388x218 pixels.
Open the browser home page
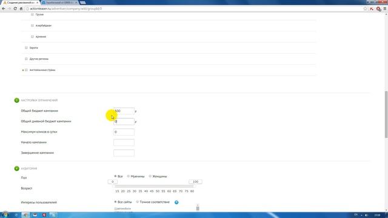pos(21,8)
